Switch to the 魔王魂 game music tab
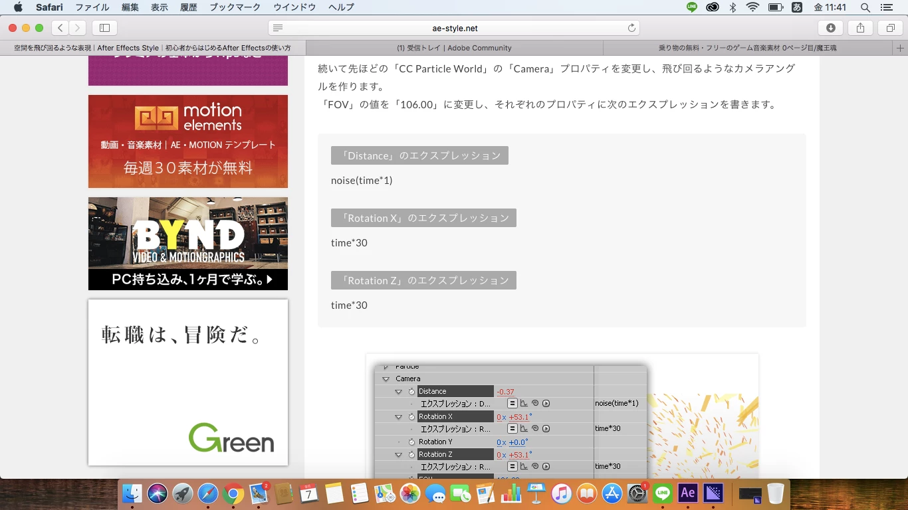 tap(748, 48)
